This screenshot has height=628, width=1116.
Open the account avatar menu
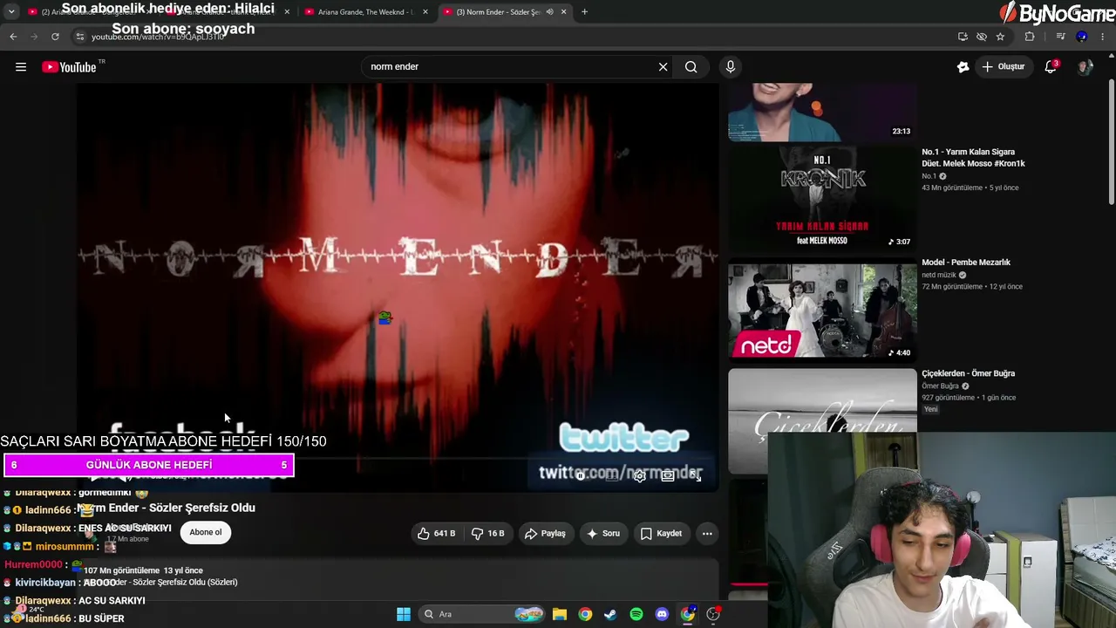1085,67
